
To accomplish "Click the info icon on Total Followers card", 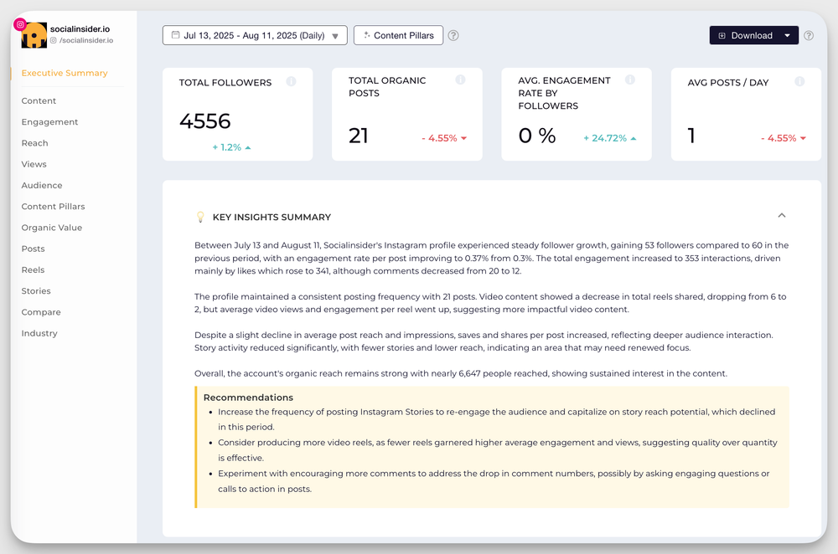I will 291,82.
